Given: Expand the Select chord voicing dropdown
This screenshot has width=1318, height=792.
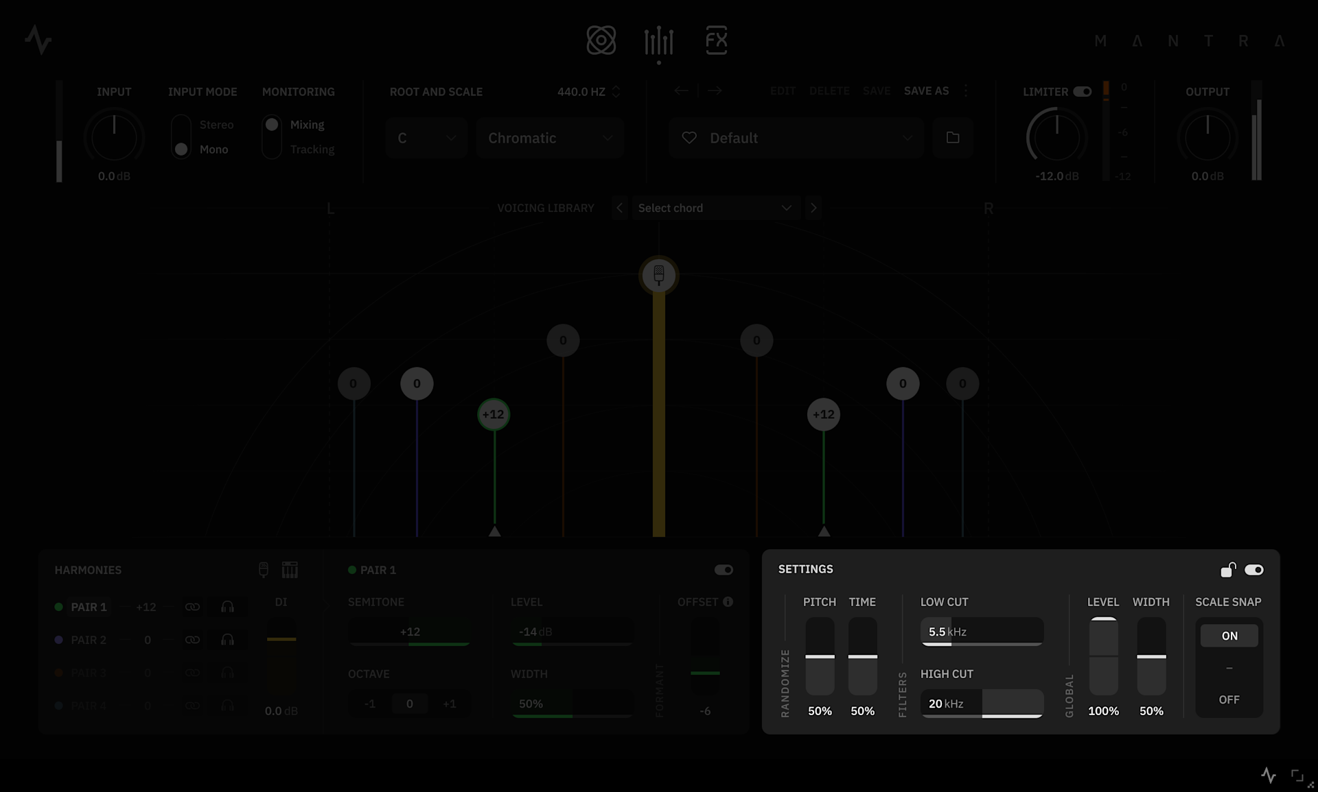Looking at the screenshot, I should coord(715,208).
